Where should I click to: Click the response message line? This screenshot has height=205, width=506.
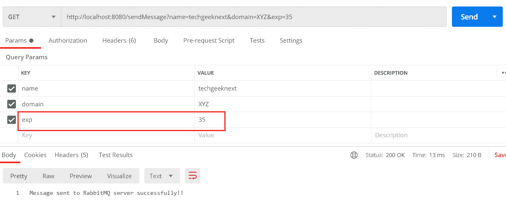pos(106,193)
